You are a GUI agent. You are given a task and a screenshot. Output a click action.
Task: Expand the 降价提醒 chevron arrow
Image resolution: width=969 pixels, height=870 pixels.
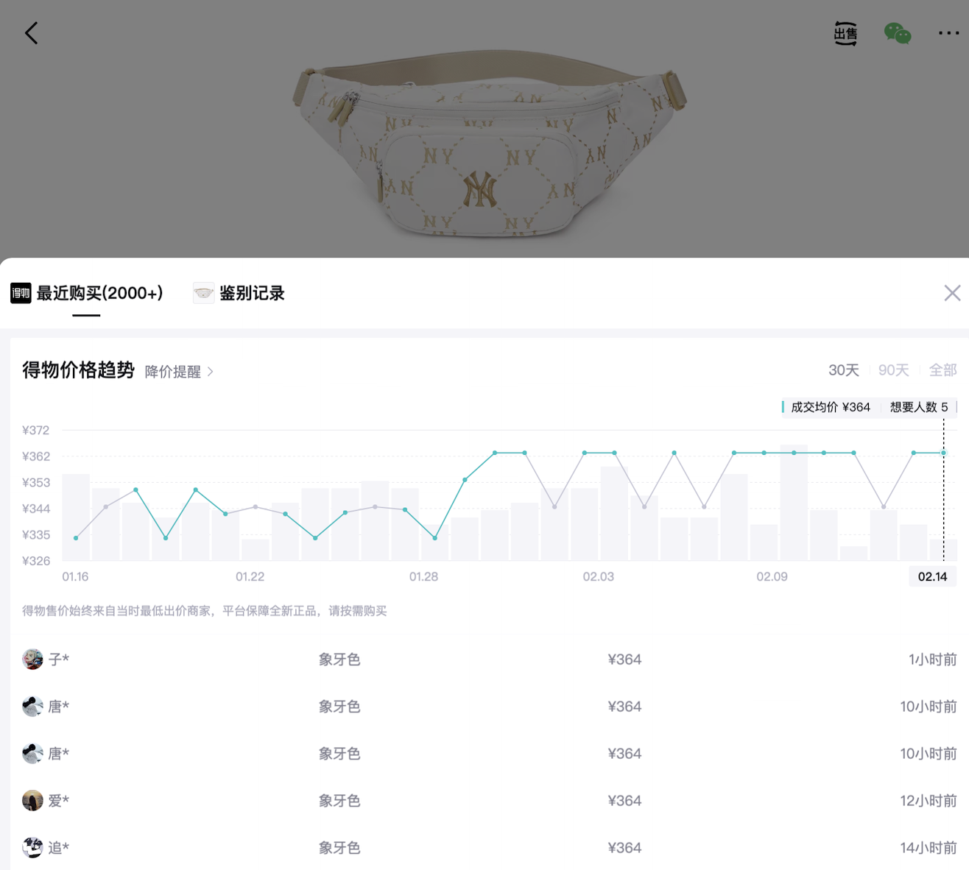tap(211, 372)
